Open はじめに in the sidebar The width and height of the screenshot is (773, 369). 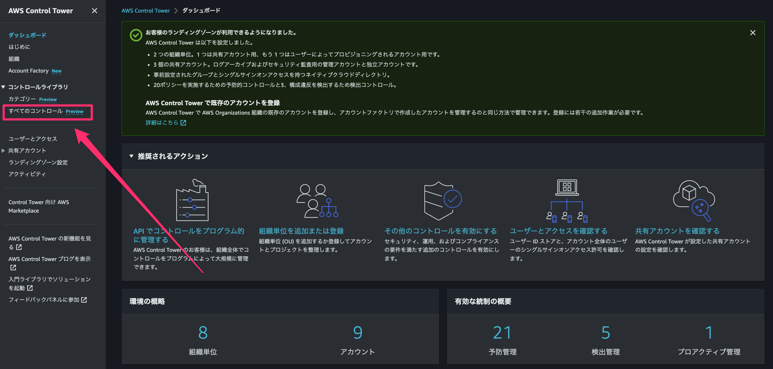click(19, 47)
